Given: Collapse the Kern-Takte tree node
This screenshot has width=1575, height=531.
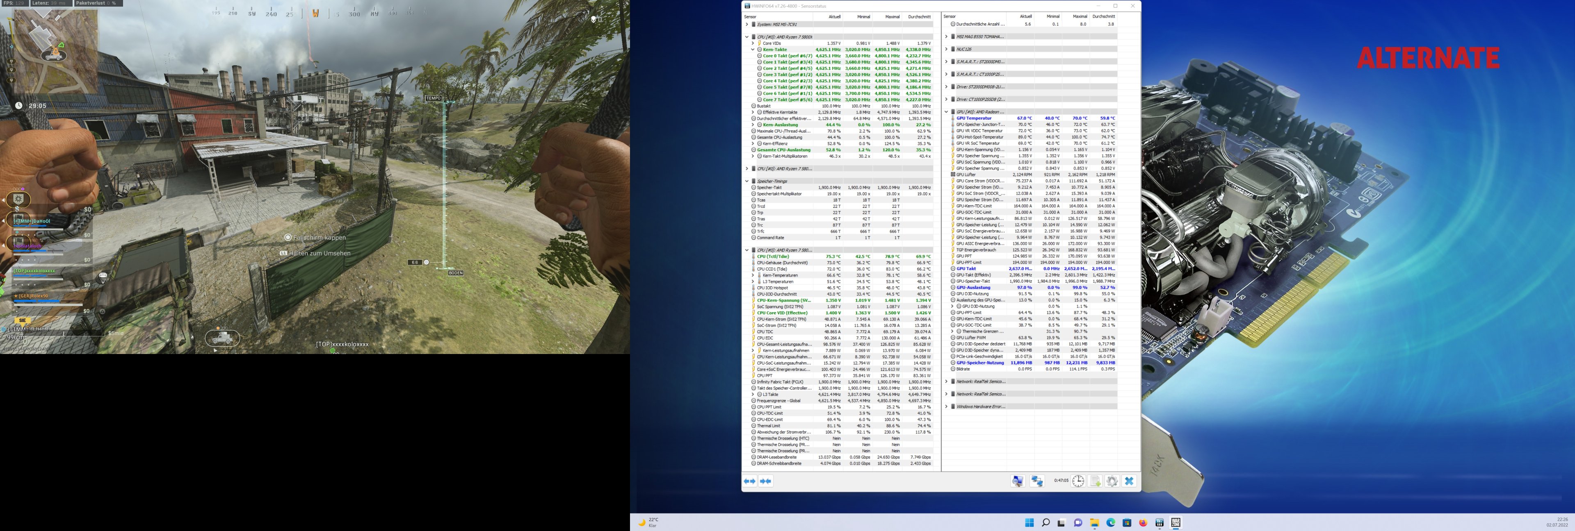Looking at the screenshot, I should pyautogui.click(x=753, y=50).
